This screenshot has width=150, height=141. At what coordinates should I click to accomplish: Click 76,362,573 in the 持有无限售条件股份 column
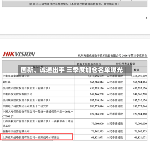point(97,131)
